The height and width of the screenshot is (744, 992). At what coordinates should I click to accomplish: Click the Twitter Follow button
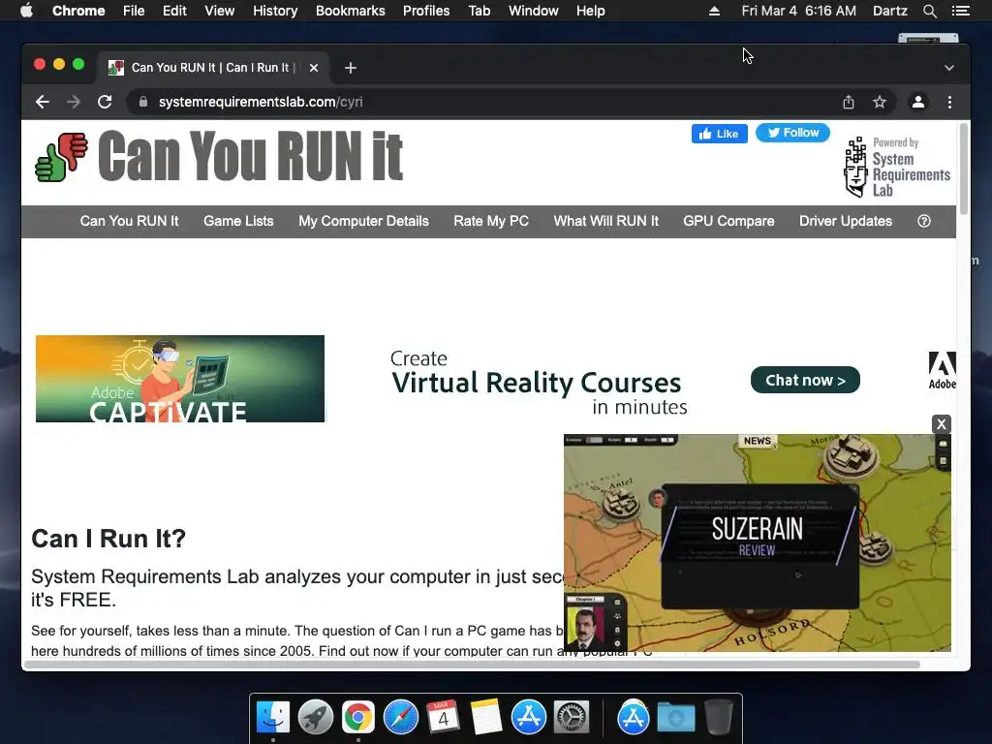792,133
